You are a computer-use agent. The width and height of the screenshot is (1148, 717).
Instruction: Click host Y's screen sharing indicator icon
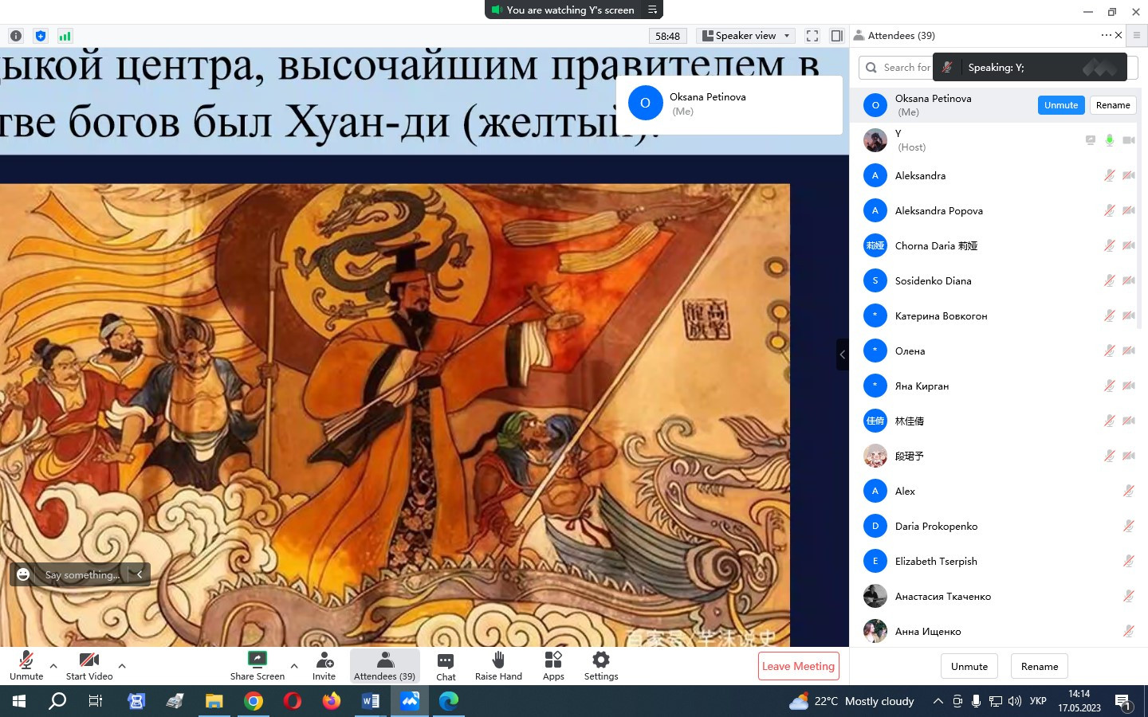(x=1090, y=140)
